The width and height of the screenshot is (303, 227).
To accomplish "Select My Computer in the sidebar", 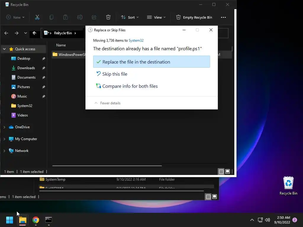I will click(26, 139).
